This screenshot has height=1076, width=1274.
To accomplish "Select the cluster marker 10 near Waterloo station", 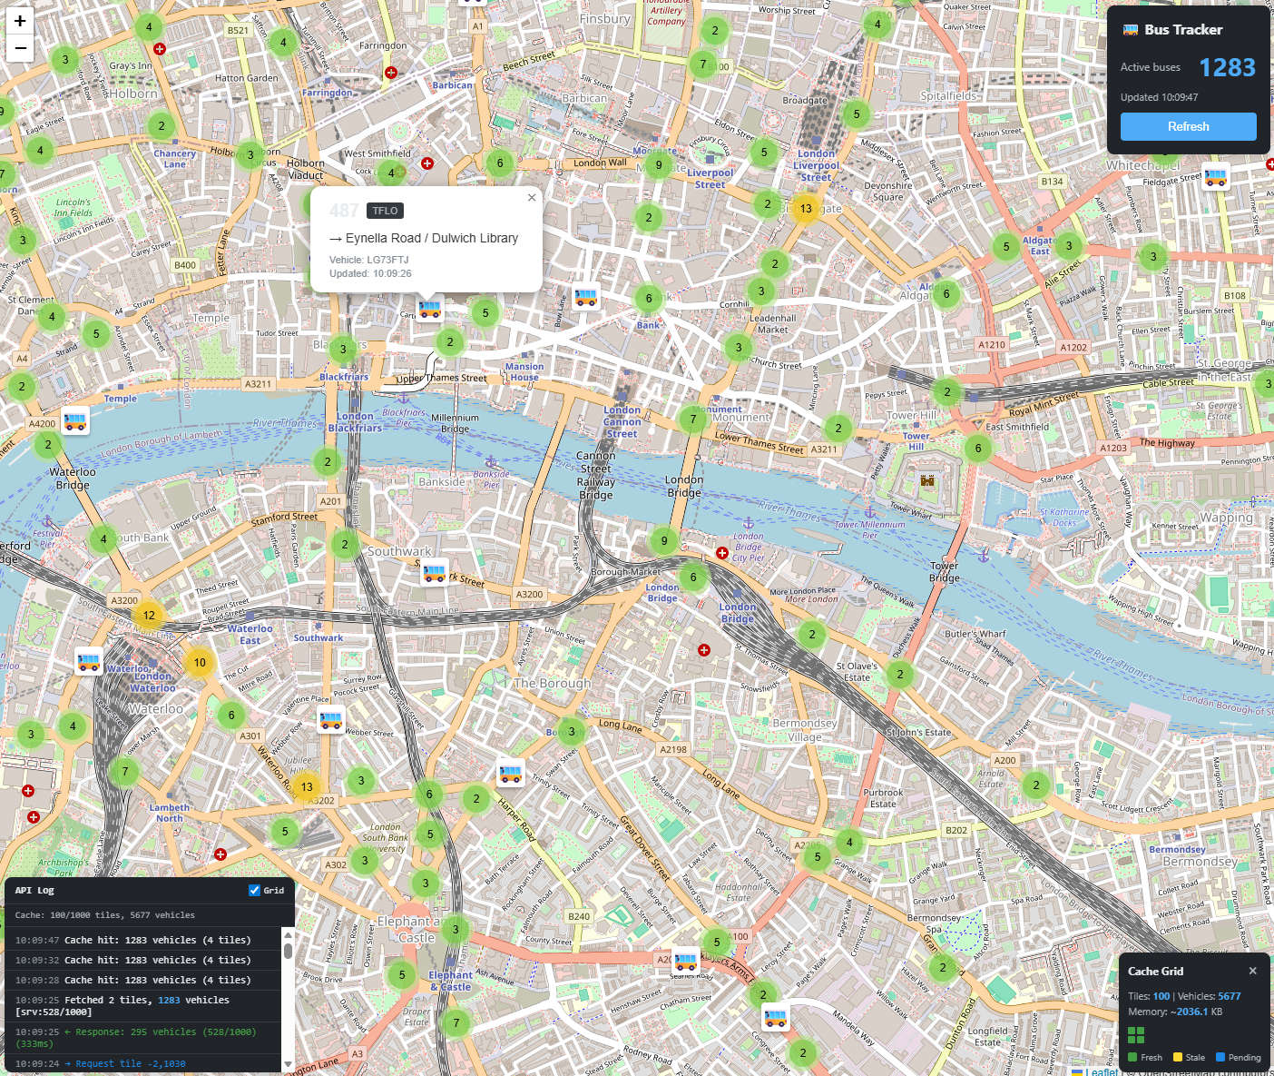I will [x=200, y=662].
